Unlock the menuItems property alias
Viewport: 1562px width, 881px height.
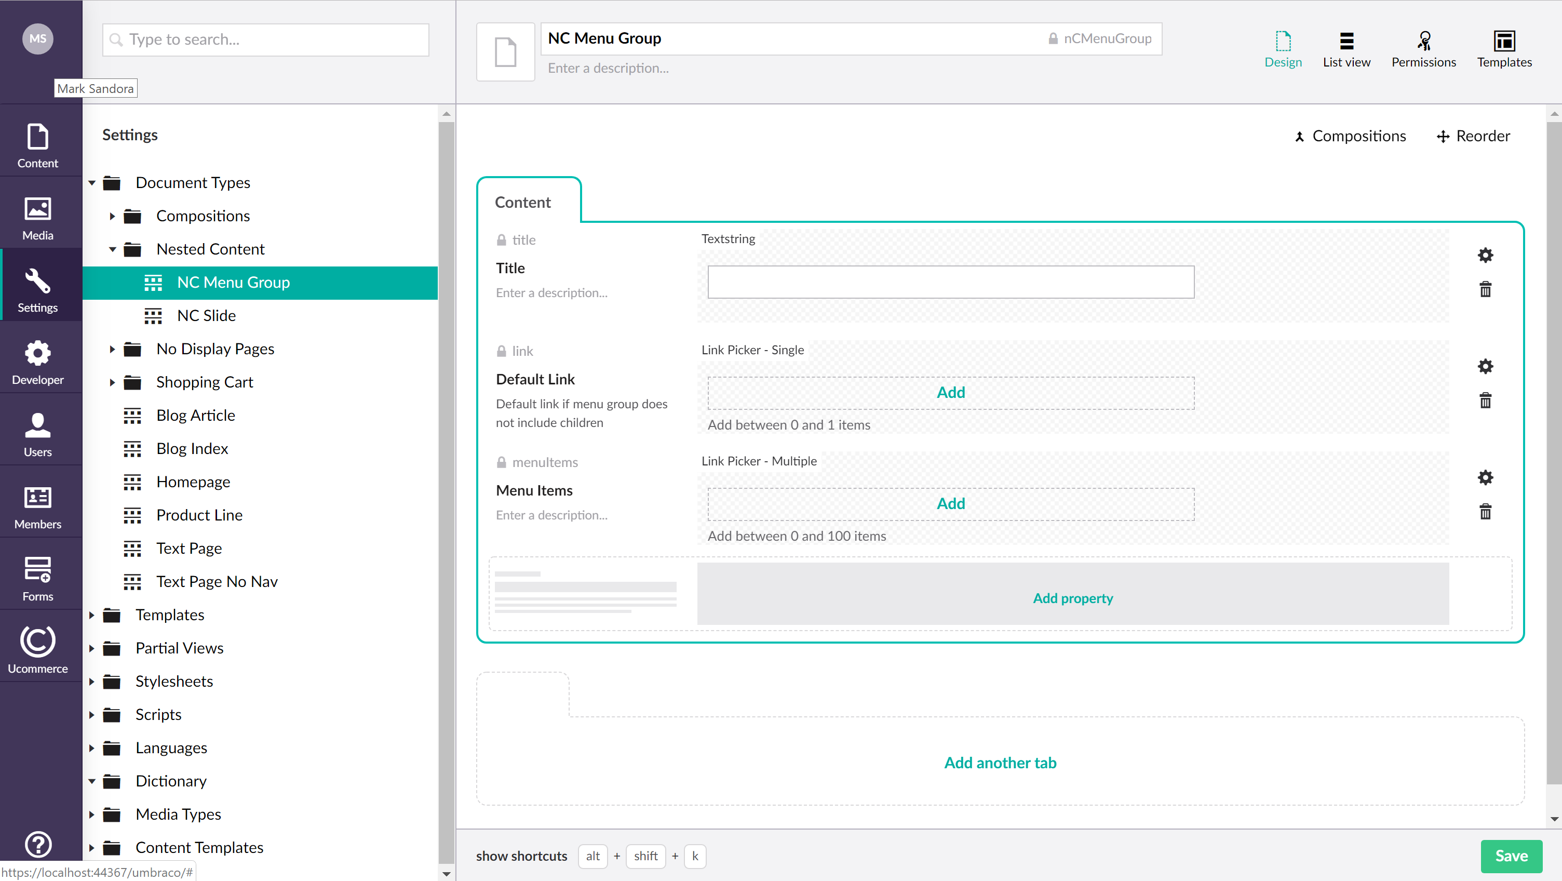click(x=502, y=462)
